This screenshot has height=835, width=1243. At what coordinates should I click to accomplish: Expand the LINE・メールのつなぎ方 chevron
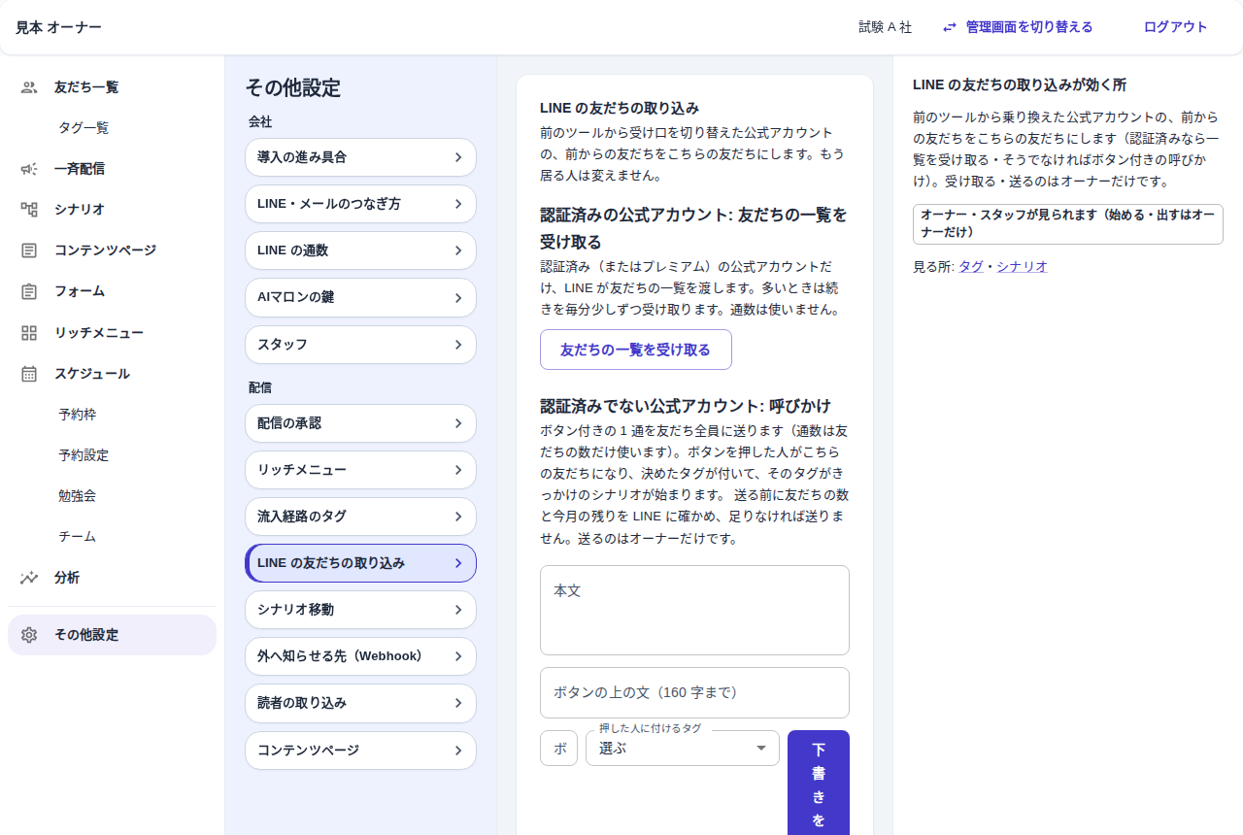[x=458, y=204]
